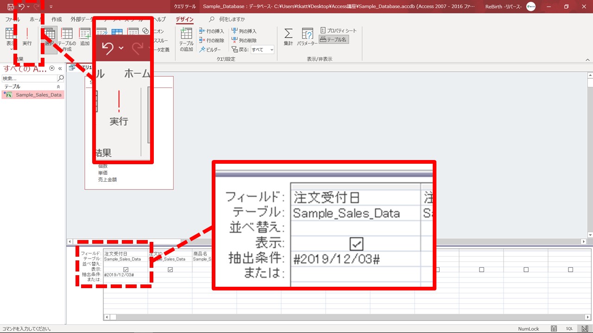This screenshot has width=593, height=333.
Task: Toggle the テーブル名 show/hide button
Action: click(333, 40)
